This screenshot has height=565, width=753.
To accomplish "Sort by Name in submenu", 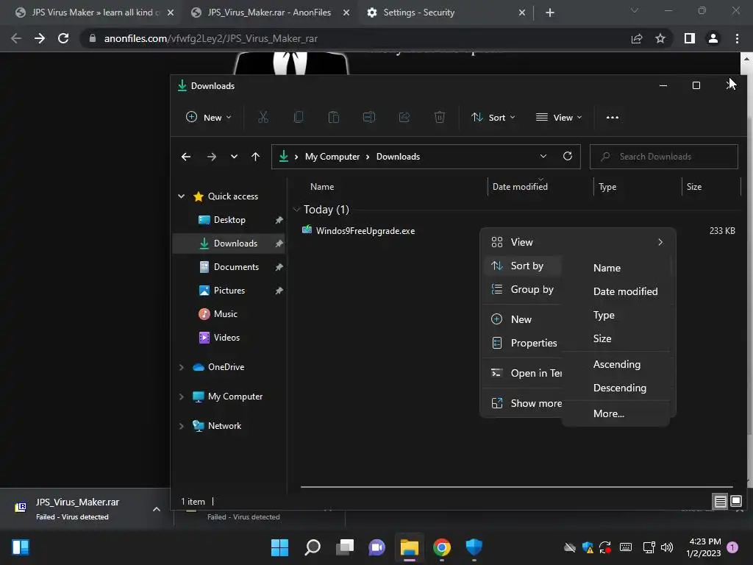I will coord(607,268).
